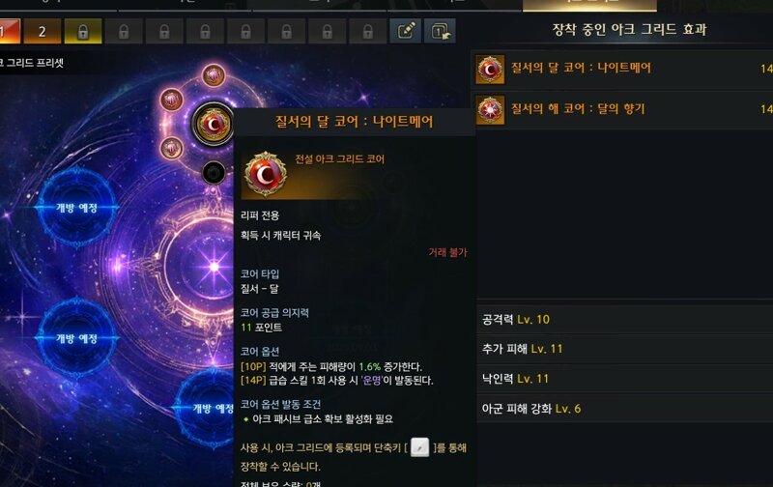Click the upper 개방 예정 blue circle
The height and width of the screenshot is (487, 773).
(76, 208)
